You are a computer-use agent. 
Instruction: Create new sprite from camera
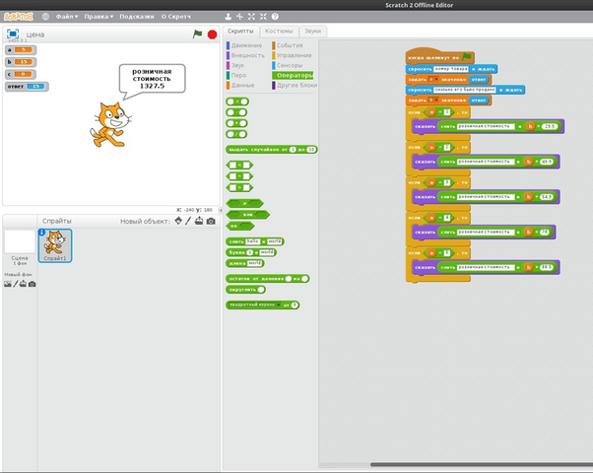coord(211,221)
